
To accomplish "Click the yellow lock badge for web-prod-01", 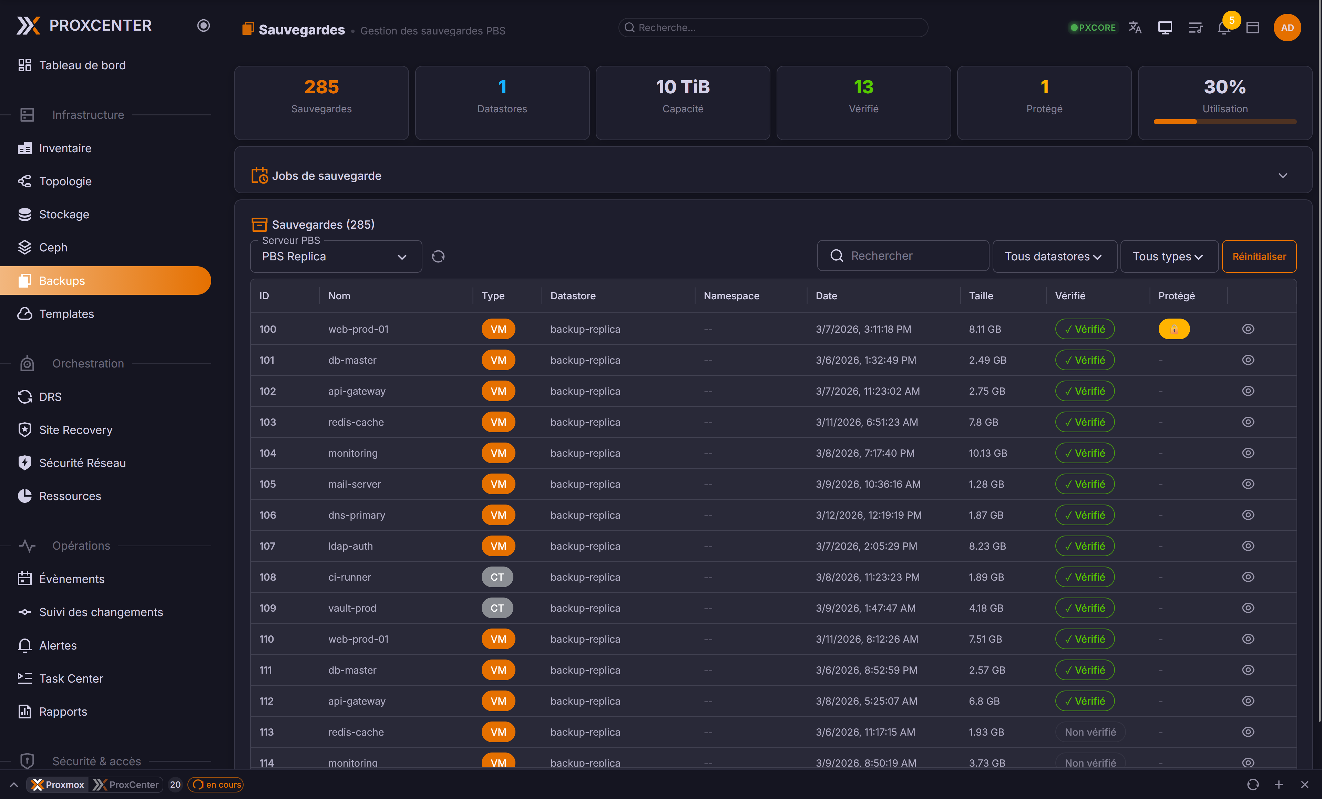I will 1174,329.
